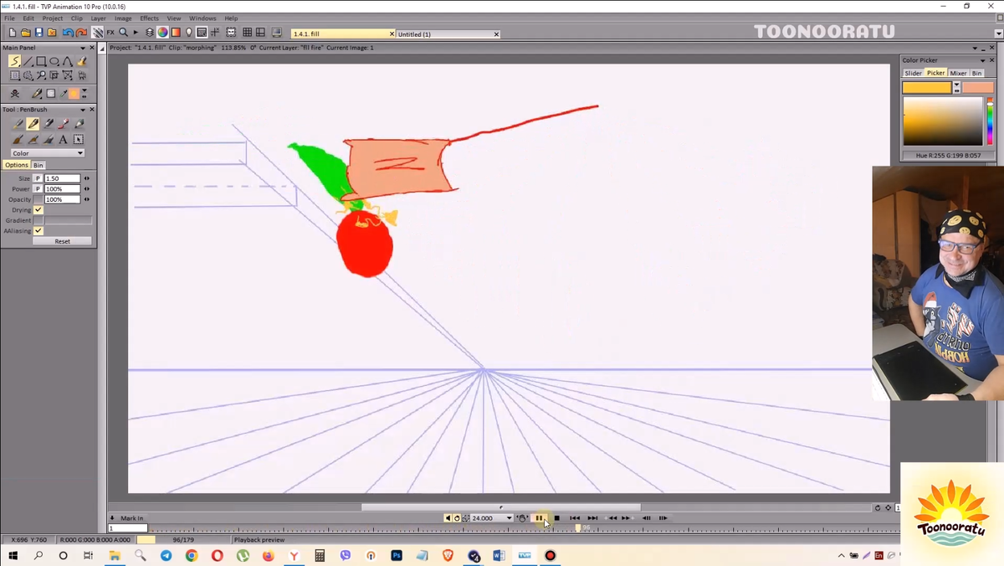This screenshot has width=1004, height=566.
Task: Select the spline curve tool
Action: click(68, 61)
